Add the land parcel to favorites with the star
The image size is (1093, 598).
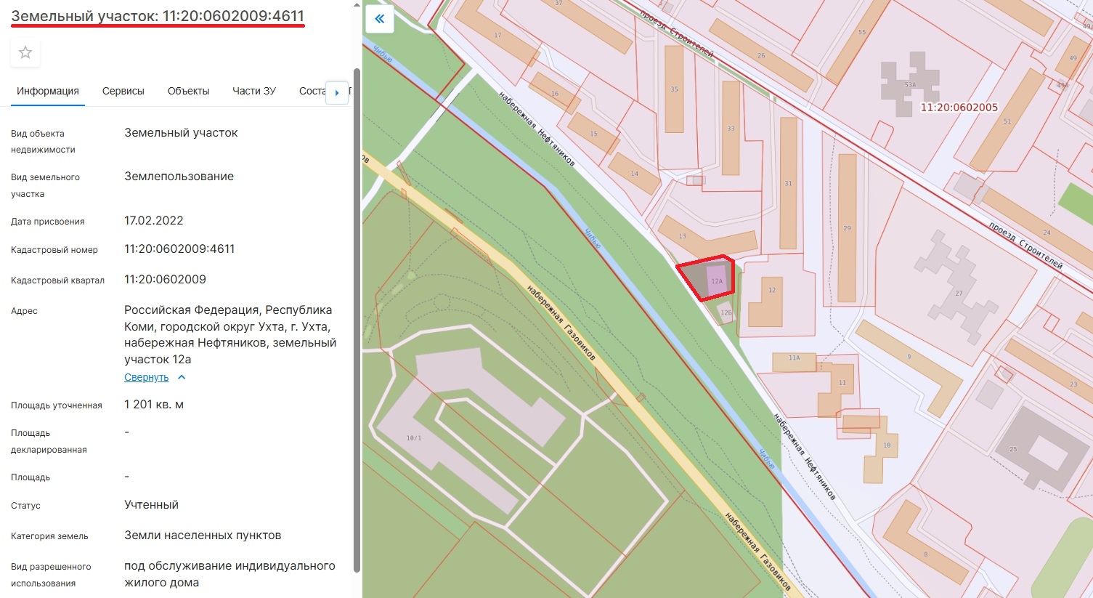[x=25, y=52]
